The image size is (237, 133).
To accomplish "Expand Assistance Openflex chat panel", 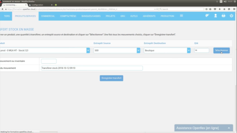I will coord(229,128).
